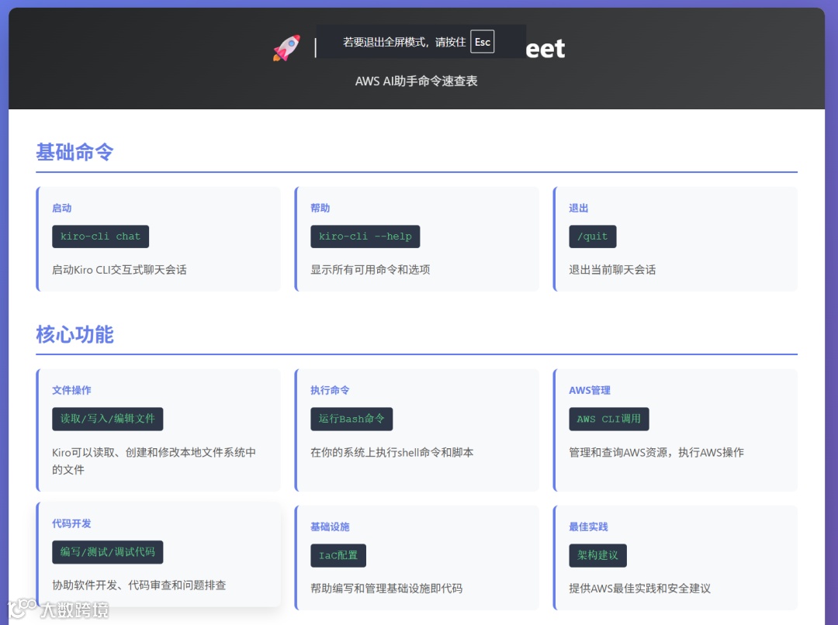Viewport: 838px width, 625px height.
Task: Select text '帮助编写和管理基础设施即代码'
Action: [x=386, y=589]
